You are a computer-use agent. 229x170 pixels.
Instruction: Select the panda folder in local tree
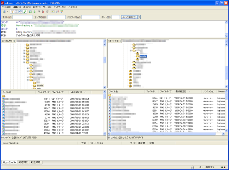[40, 85]
